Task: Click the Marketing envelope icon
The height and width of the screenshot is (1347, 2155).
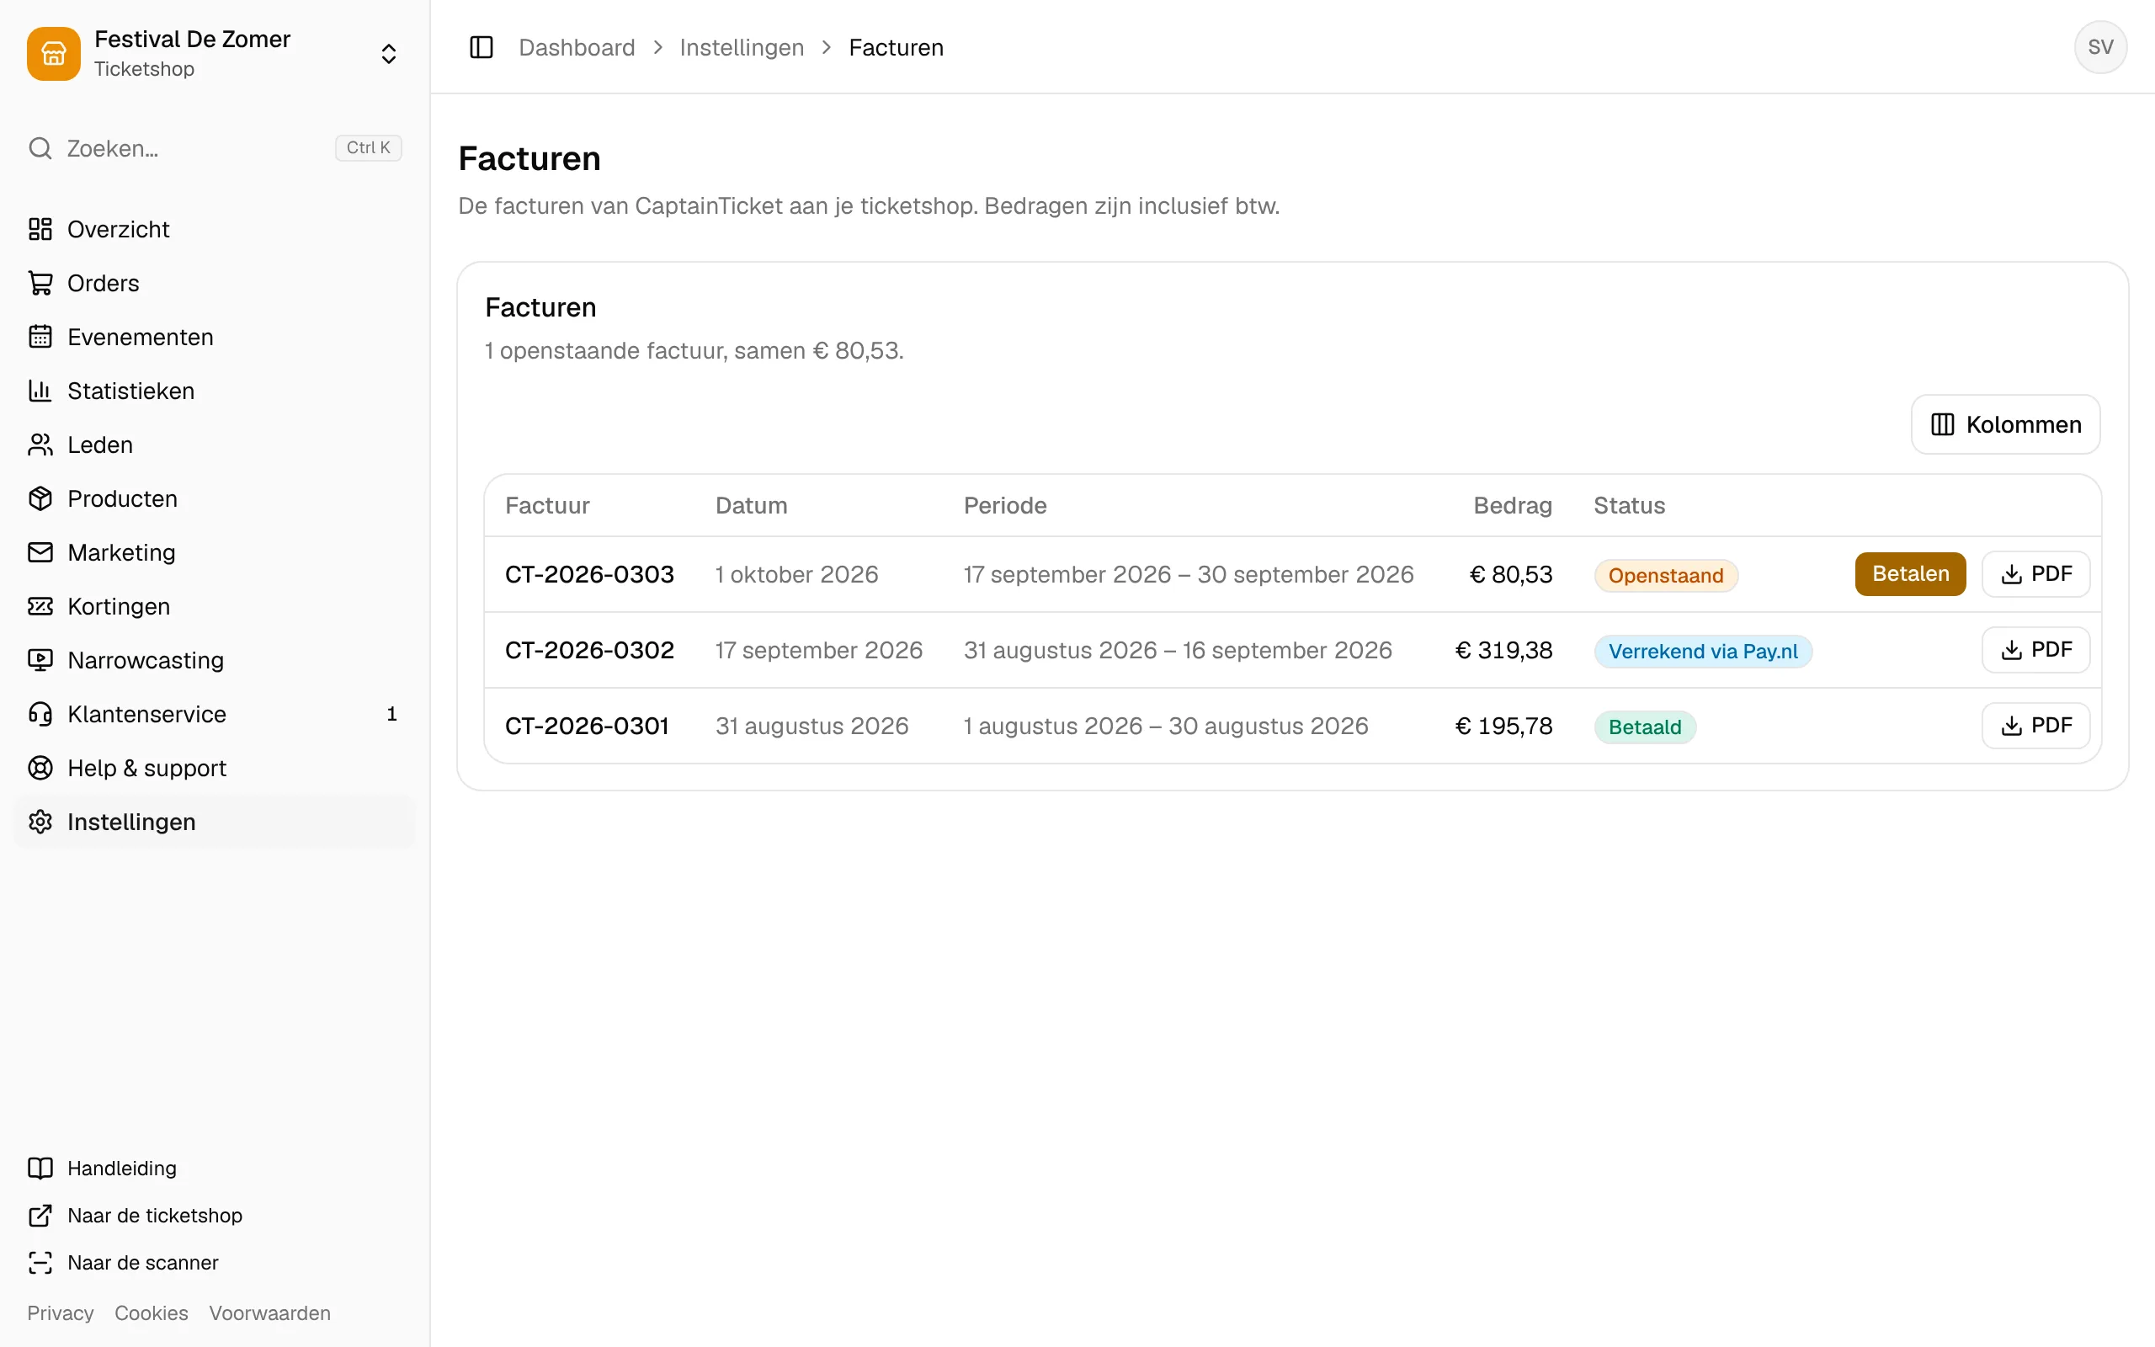Action: (40, 552)
